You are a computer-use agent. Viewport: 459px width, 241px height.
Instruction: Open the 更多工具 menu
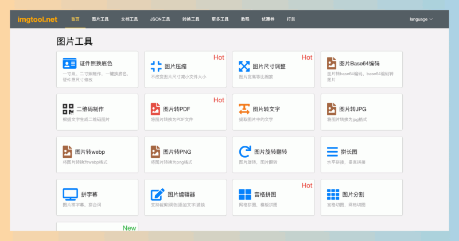(x=220, y=20)
